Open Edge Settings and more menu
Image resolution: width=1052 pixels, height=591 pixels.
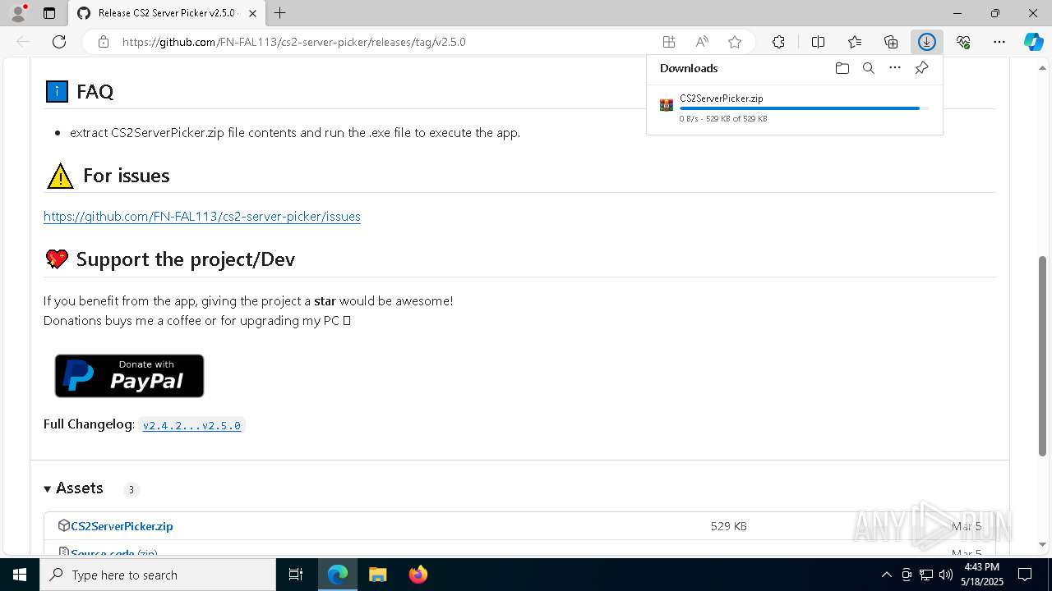(999, 42)
